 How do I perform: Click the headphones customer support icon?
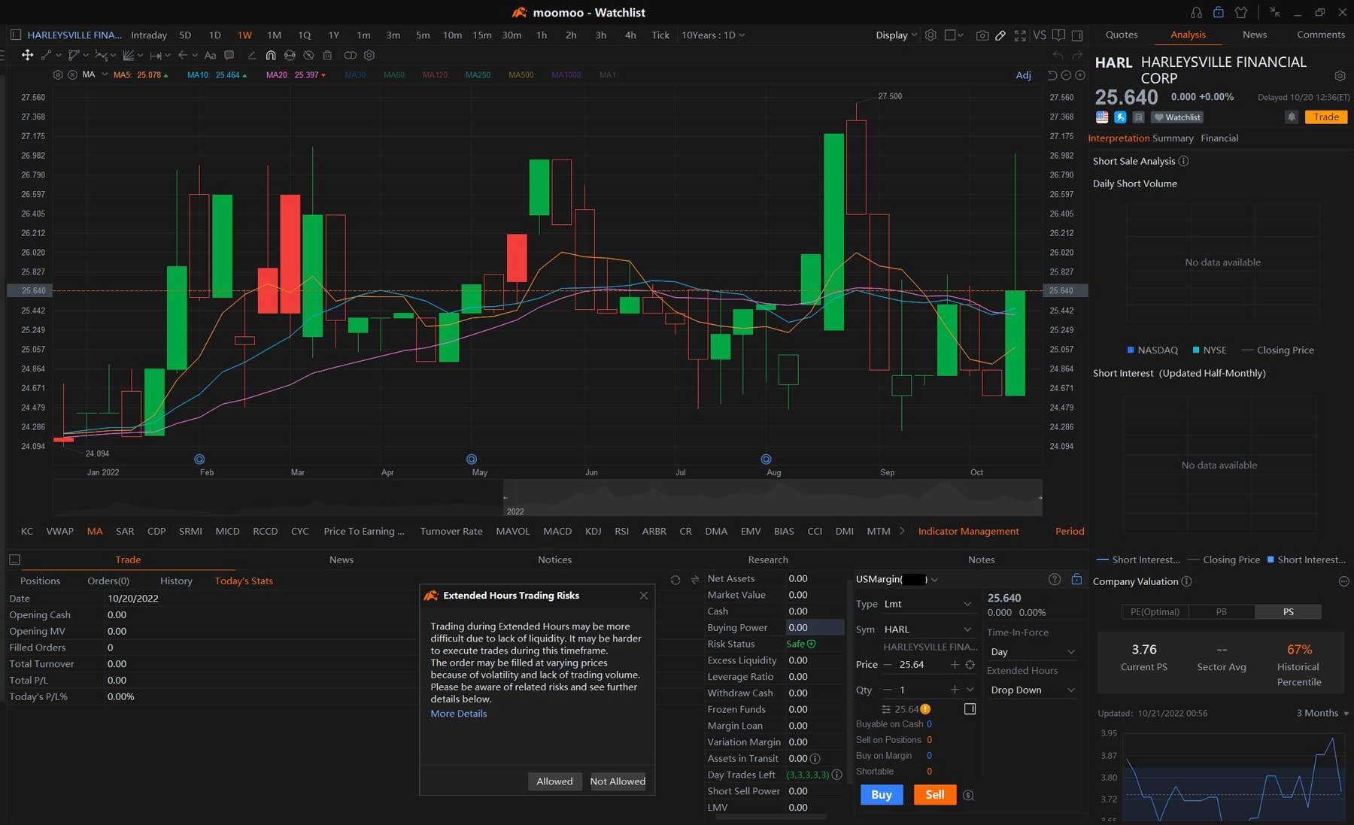pos(1197,12)
